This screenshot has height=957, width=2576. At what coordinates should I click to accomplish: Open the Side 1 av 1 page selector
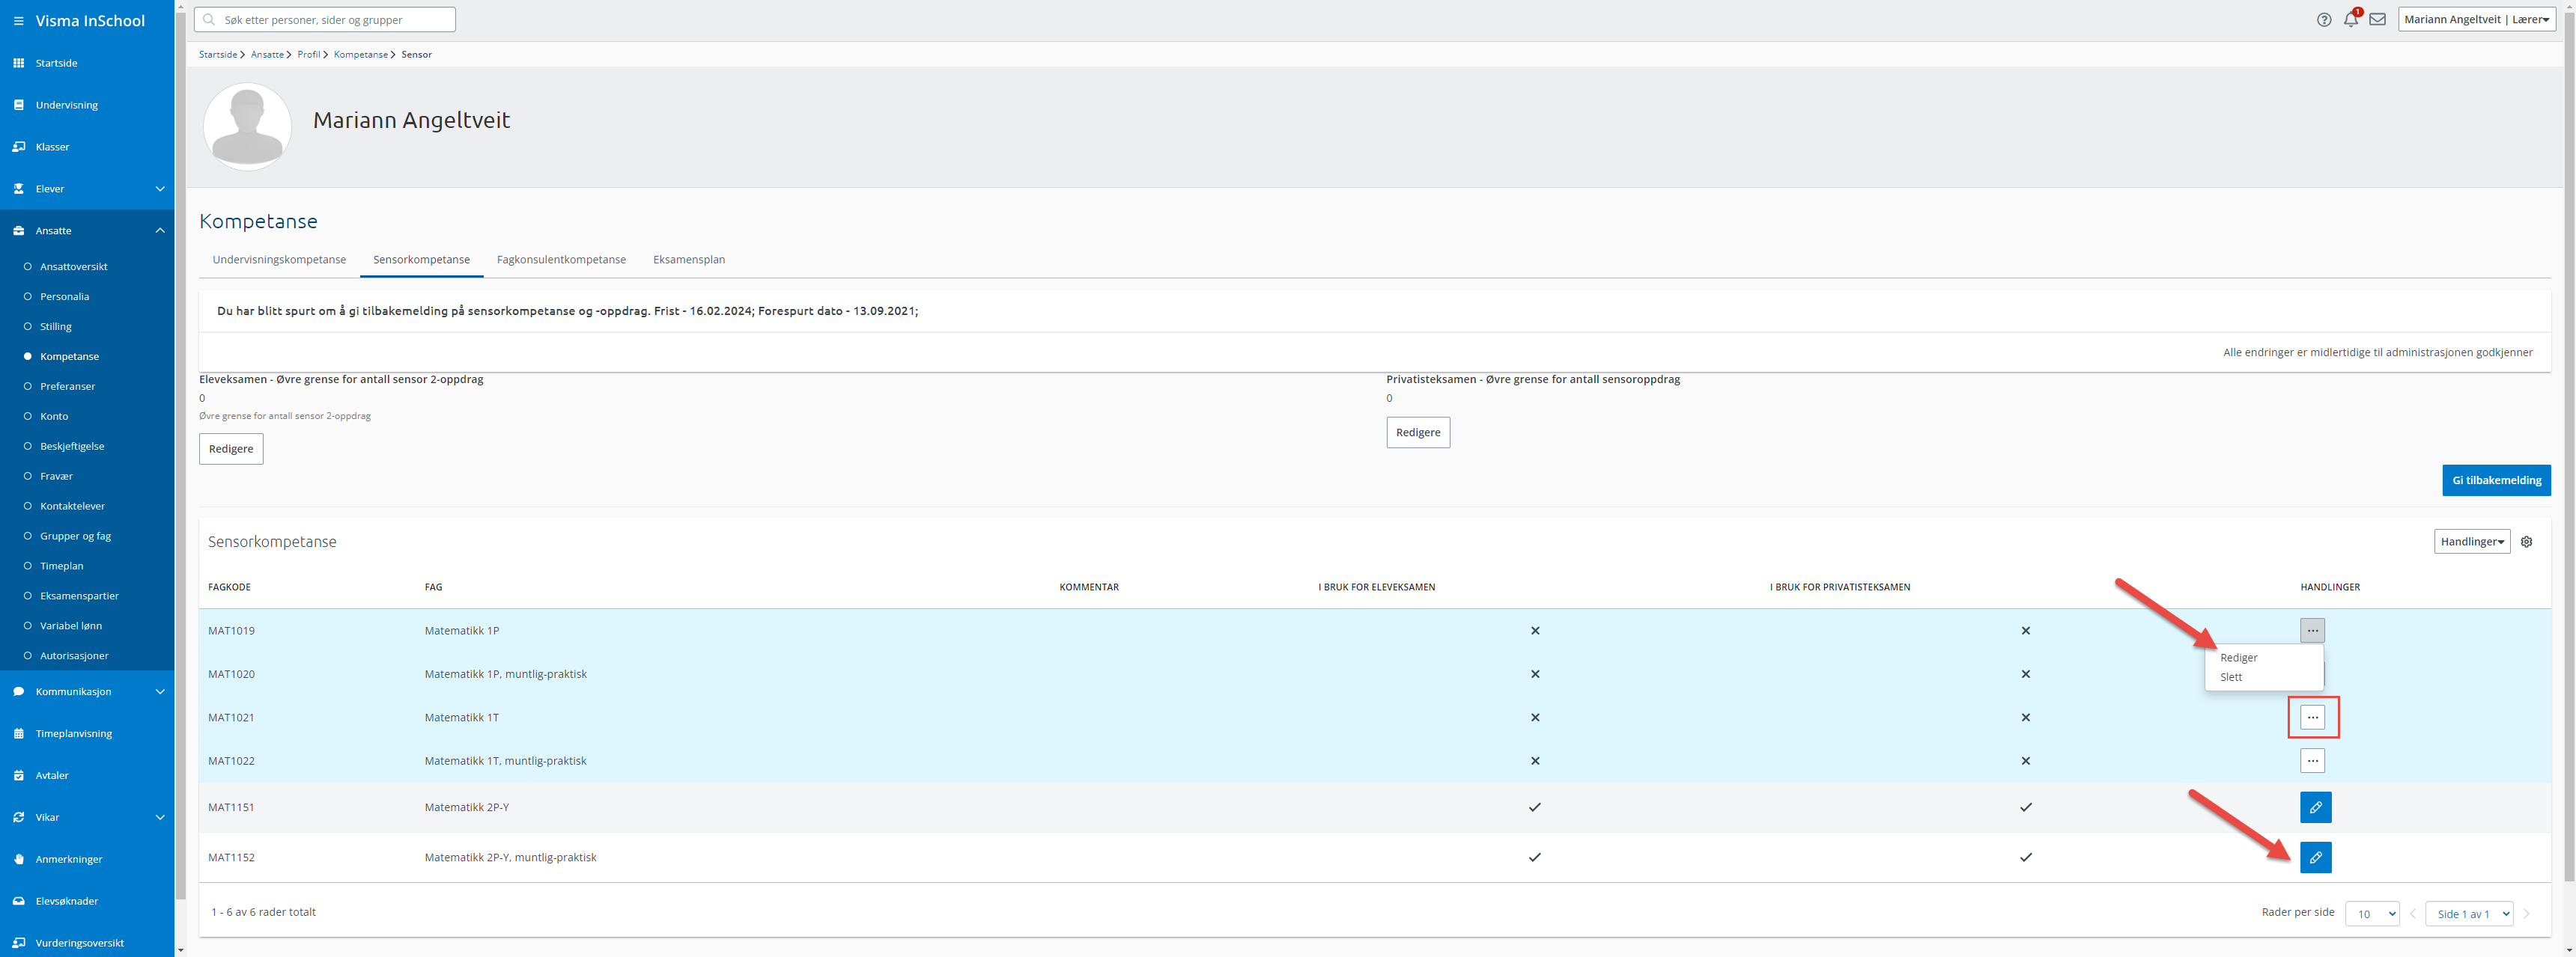coord(2469,914)
